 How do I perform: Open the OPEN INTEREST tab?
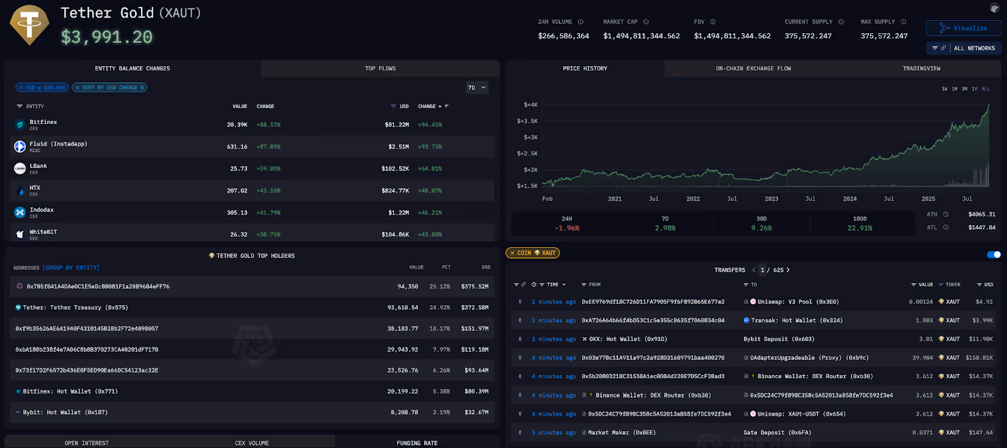pos(86,443)
